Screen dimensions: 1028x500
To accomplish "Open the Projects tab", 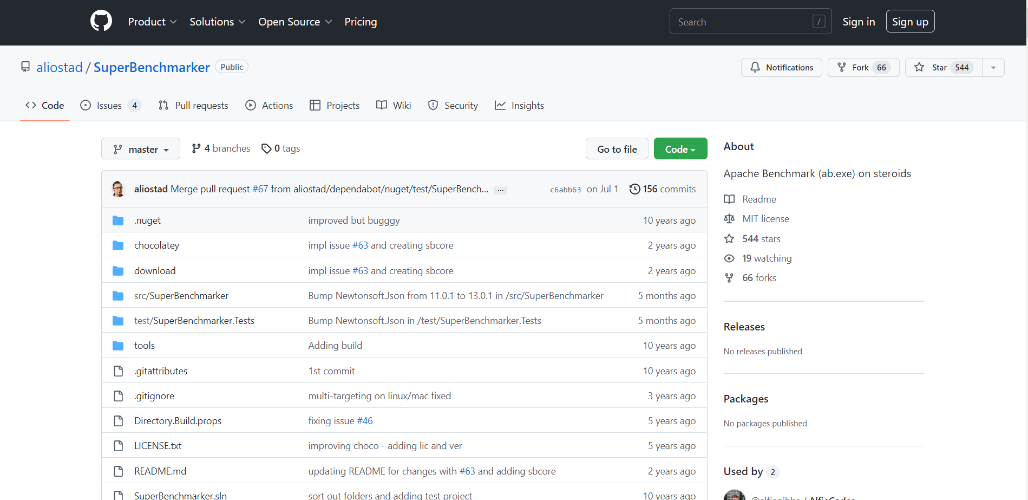I will point(335,106).
